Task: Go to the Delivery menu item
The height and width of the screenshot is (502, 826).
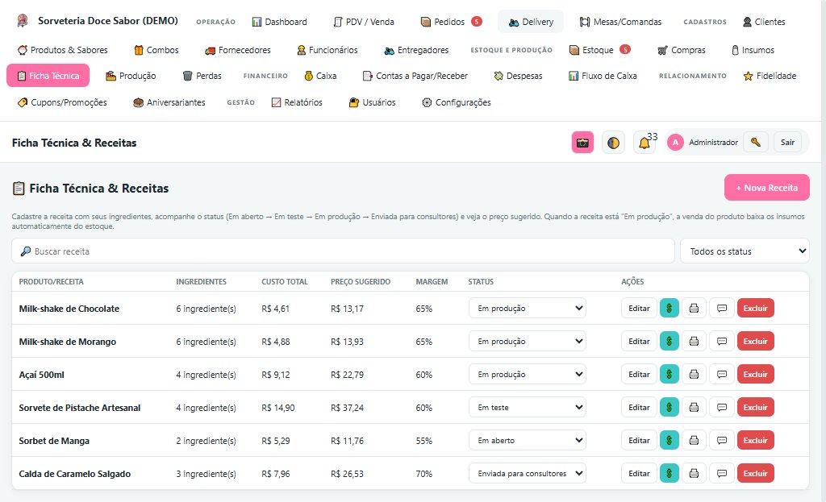Action: tap(531, 22)
